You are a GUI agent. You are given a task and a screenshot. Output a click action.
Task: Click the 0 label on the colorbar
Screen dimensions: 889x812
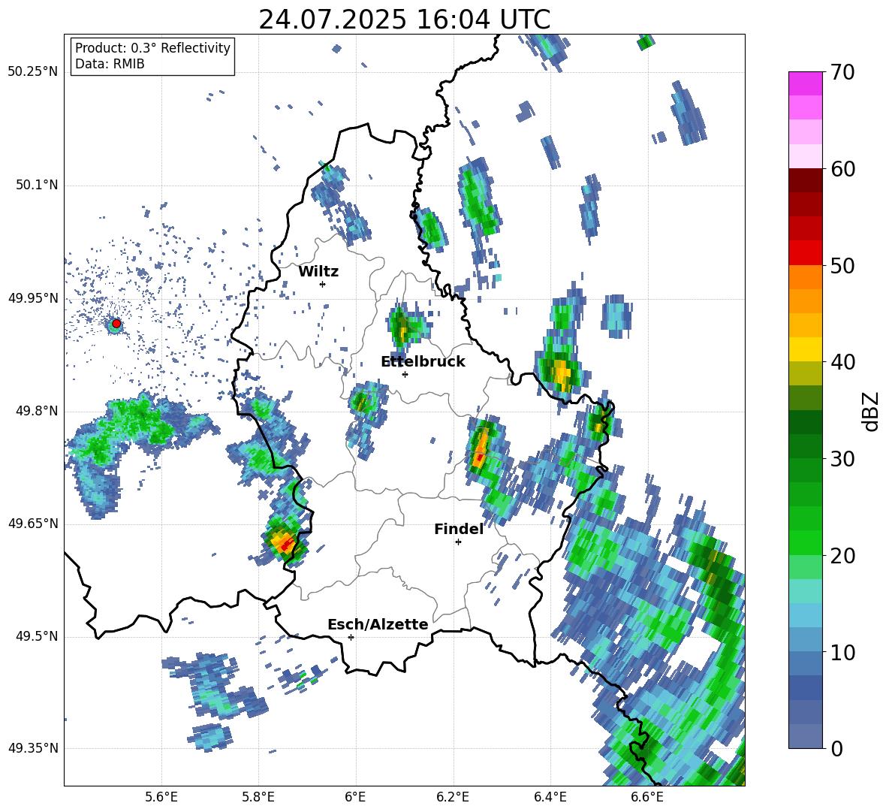836,748
